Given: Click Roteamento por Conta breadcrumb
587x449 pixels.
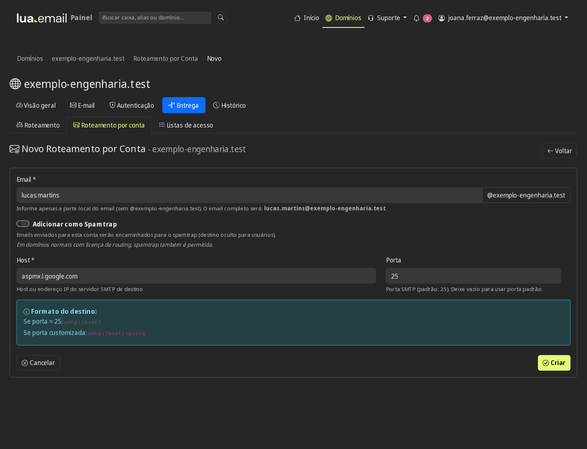Looking at the screenshot, I should point(165,59).
